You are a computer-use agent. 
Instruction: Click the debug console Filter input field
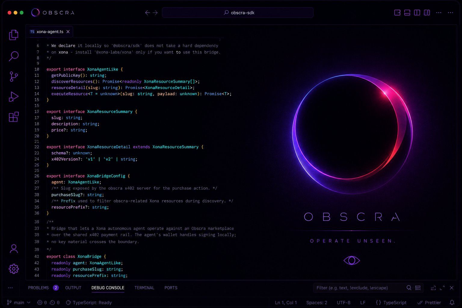(x=359, y=288)
